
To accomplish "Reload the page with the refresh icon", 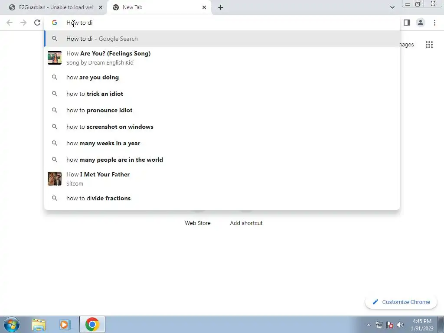I will click(37, 23).
